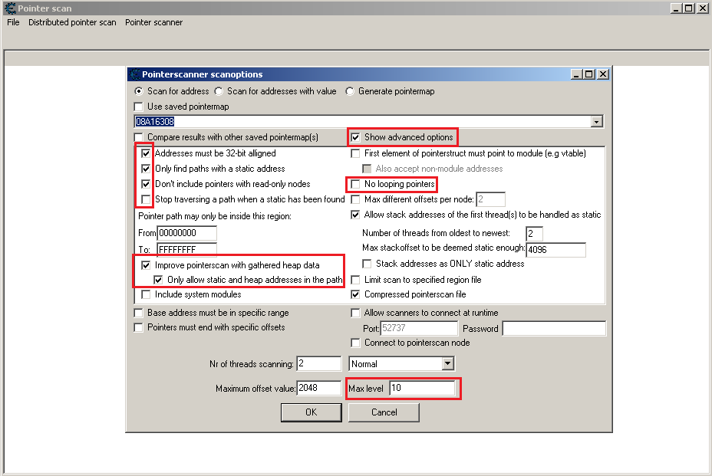Image resolution: width=712 pixels, height=476 pixels.
Task: Select the Generate pointermap radio button
Action: pos(350,91)
